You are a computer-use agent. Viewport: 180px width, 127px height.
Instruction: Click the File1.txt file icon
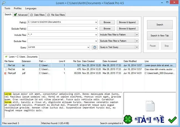pos(6,65)
